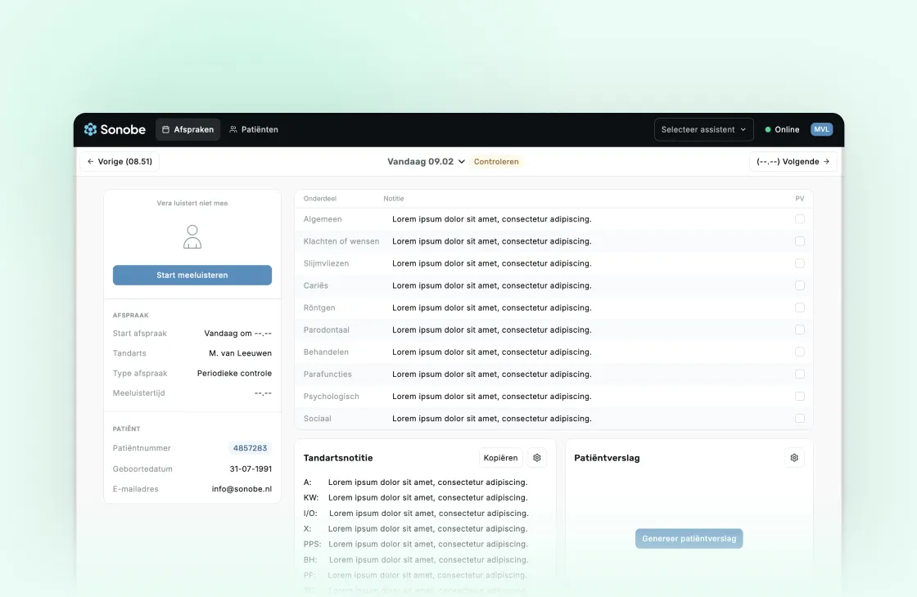Click the MVL user avatar

pyautogui.click(x=821, y=128)
